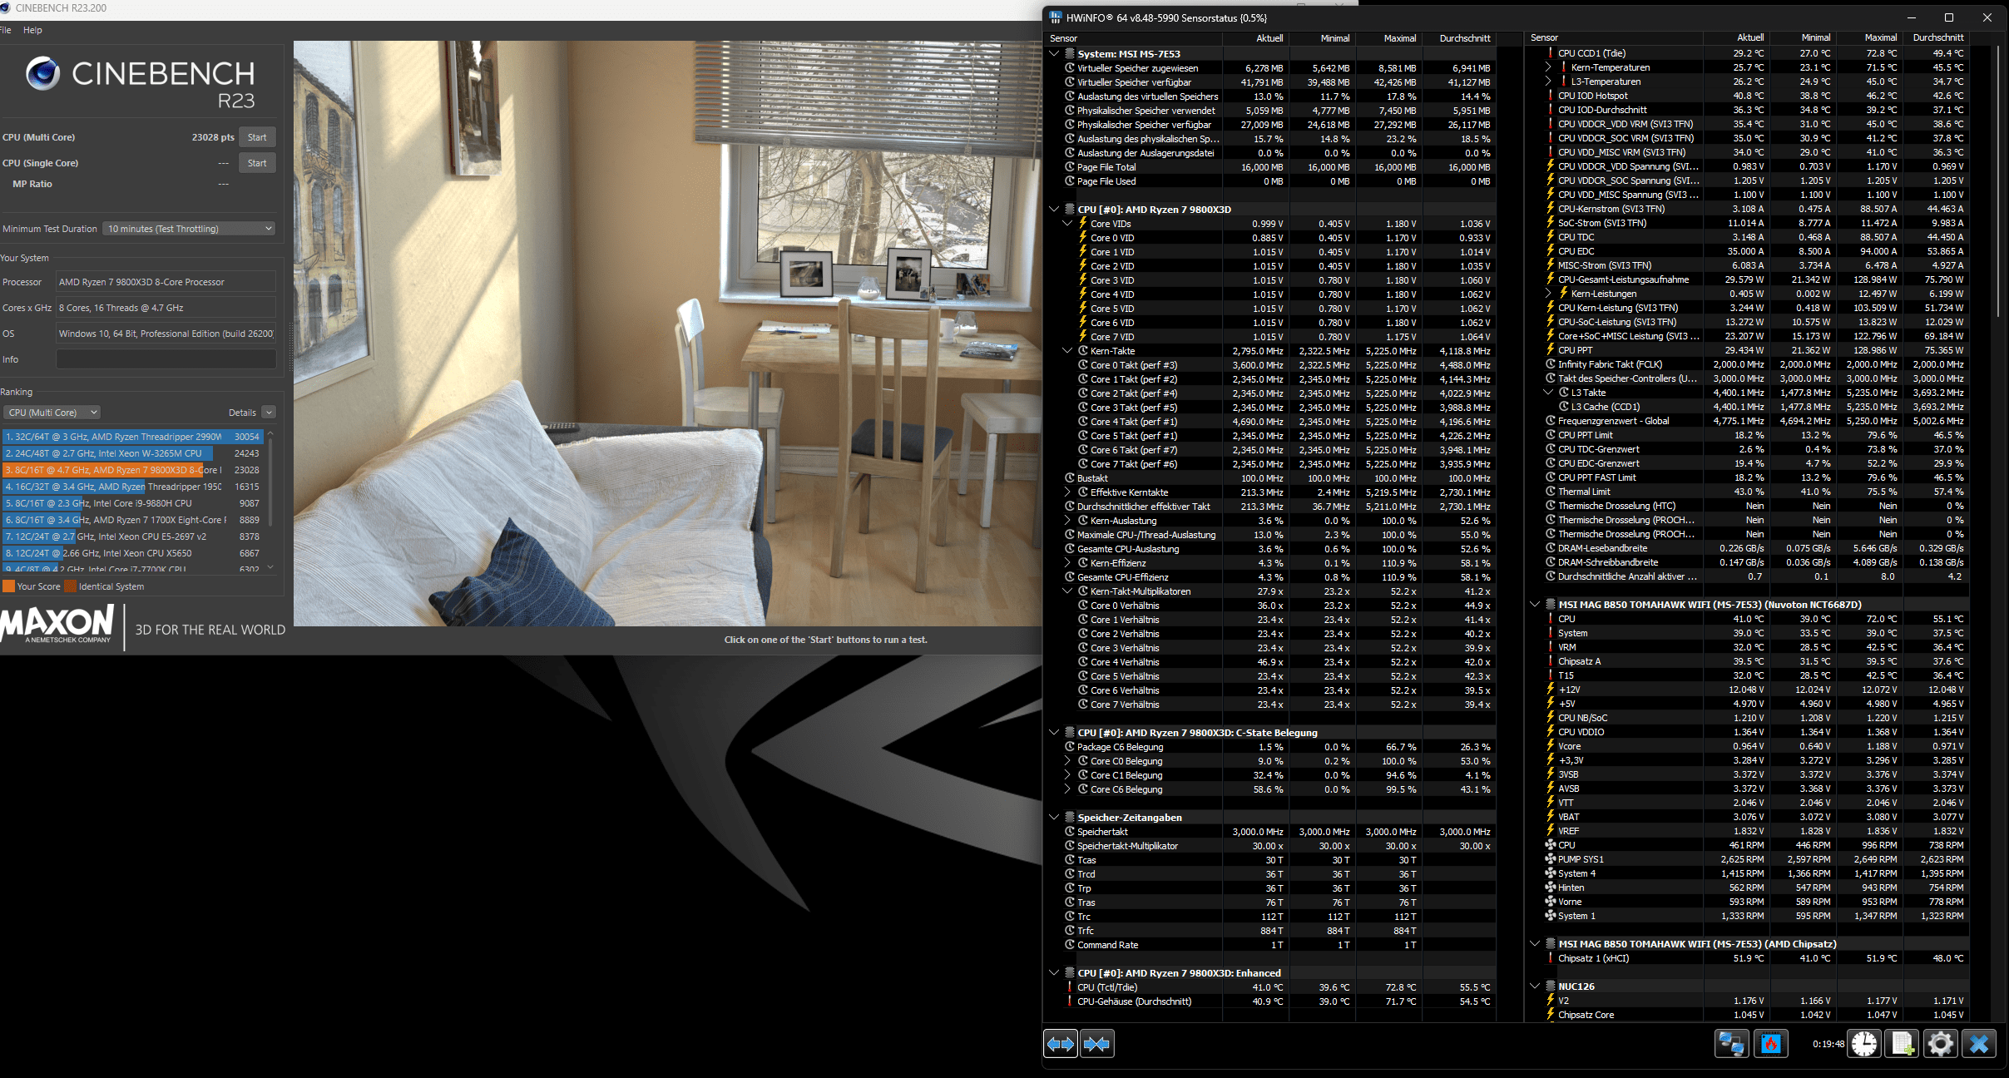2009x1078 pixels.
Task: Open the ranking Details dropdown arrow
Action: [269, 413]
